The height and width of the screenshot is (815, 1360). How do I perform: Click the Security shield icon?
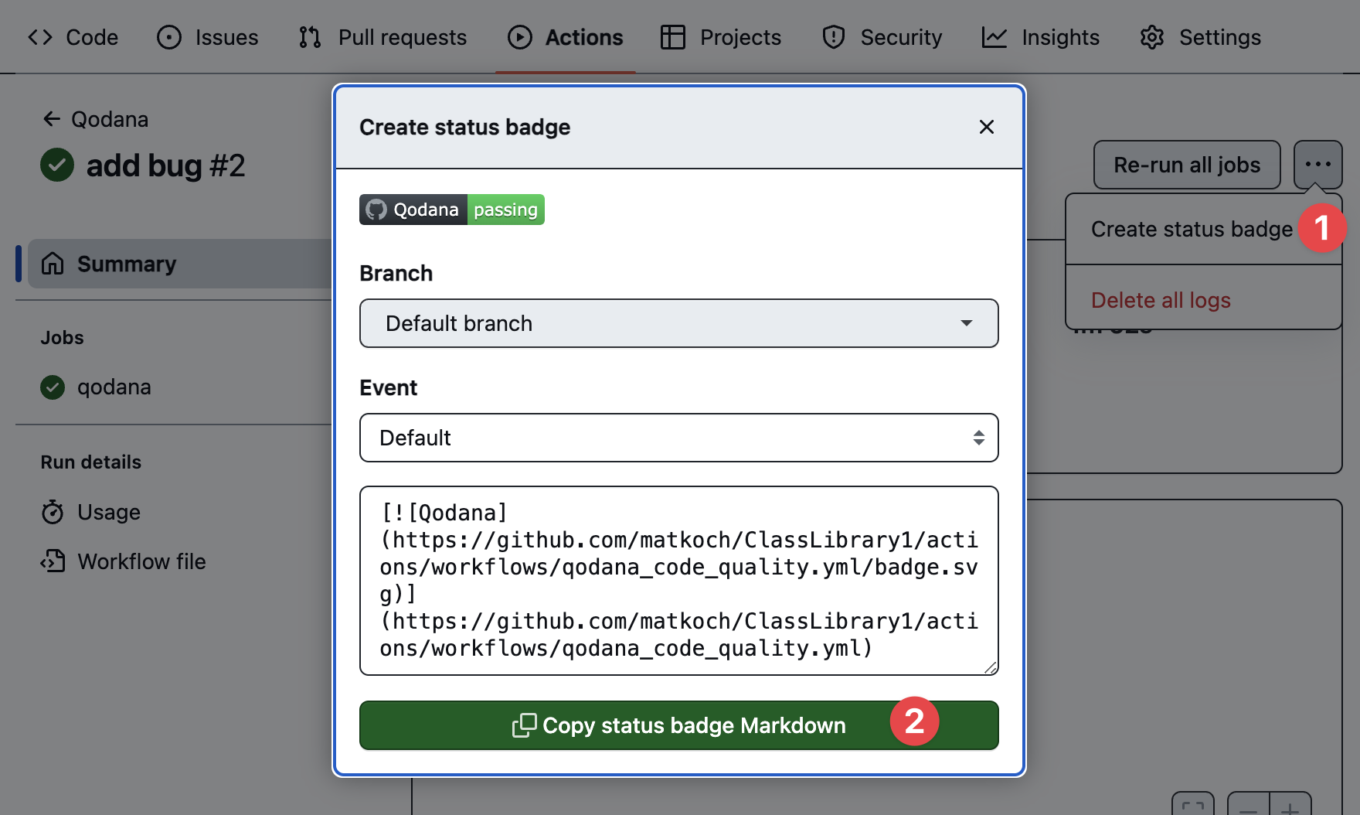pyautogui.click(x=834, y=37)
